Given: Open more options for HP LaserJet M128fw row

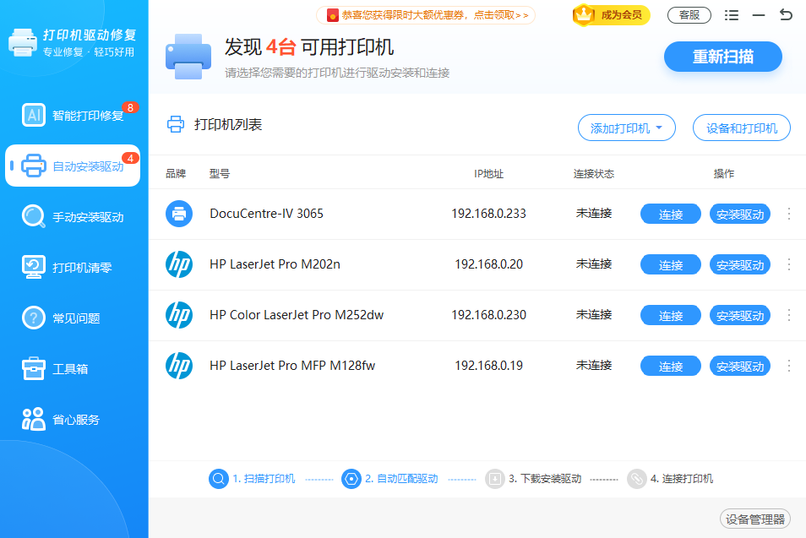Looking at the screenshot, I should click(789, 366).
